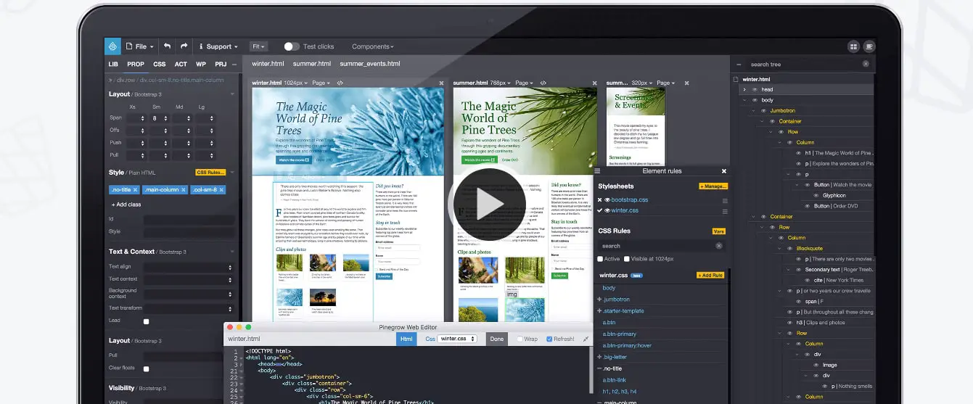Collapse the left panel using the minus next to PRJ
Image resolution: width=973 pixels, height=404 pixels.
click(236, 64)
